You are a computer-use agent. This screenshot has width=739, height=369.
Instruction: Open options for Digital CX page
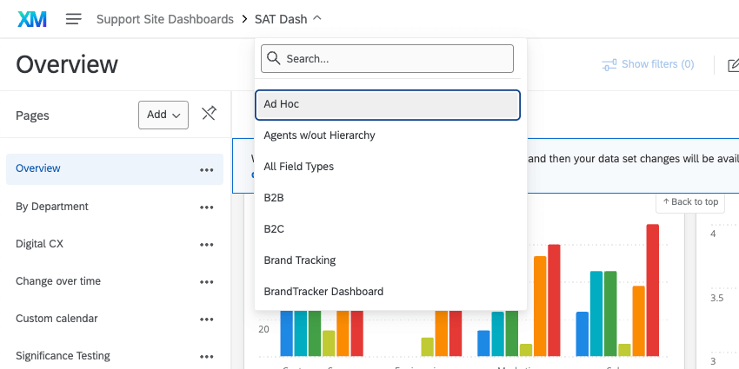pos(206,245)
